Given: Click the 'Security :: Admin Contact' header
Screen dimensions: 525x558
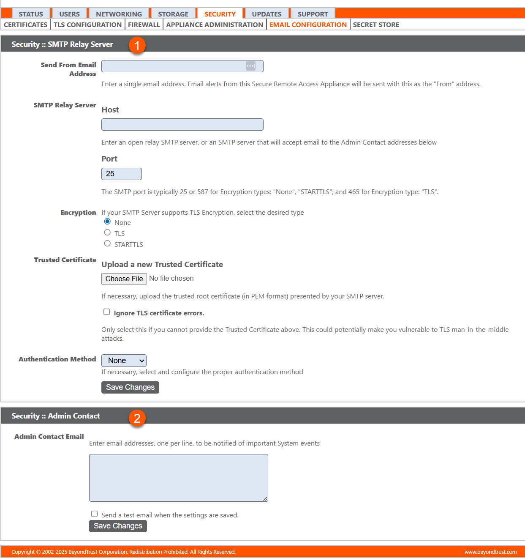Looking at the screenshot, I should click(56, 416).
